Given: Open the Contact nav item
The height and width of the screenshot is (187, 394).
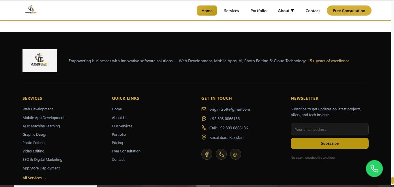Looking at the screenshot, I should pos(313,11).
